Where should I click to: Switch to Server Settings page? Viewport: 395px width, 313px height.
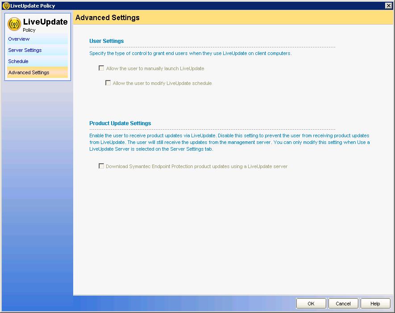(x=37, y=50)
